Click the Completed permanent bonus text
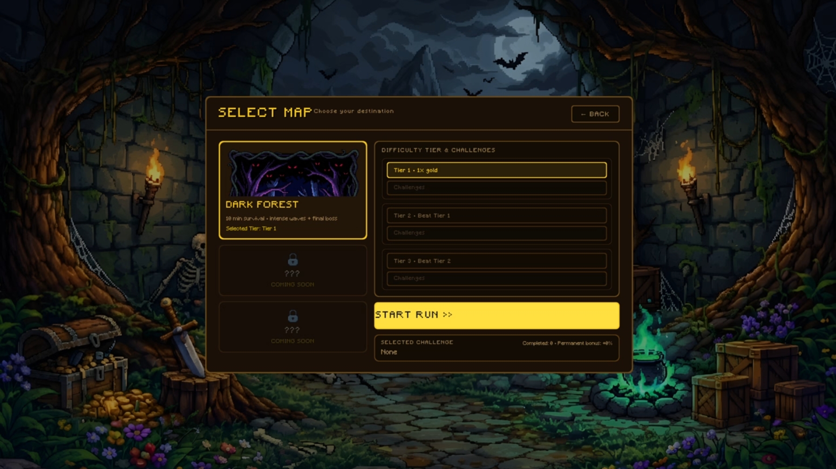 [567, 343]
